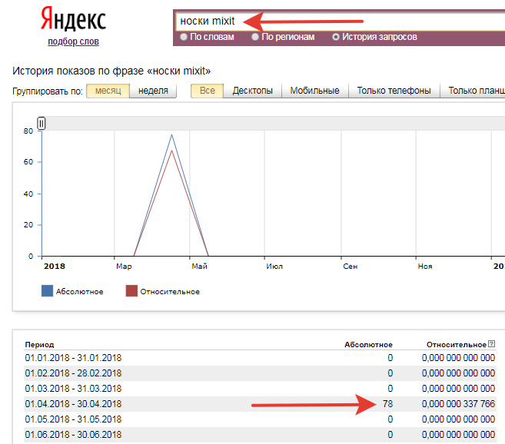This screenshot has width=505, height=444.
Task: Select period 01.01.2018 - 31.01.2018
Action: pos(73,358)
